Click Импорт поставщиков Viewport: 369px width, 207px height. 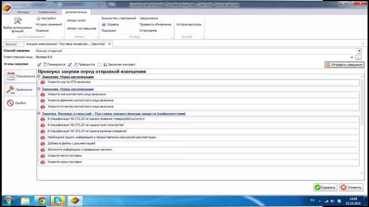82,28
